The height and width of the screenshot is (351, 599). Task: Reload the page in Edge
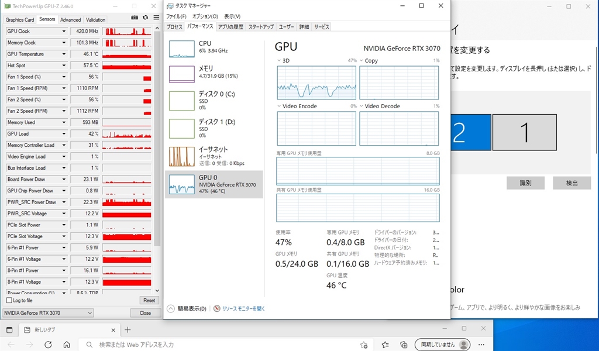[x=48, y=345]
